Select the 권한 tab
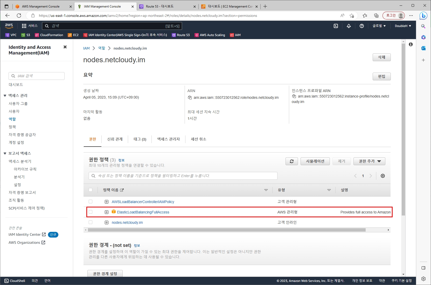 click(x=93, y=139)
